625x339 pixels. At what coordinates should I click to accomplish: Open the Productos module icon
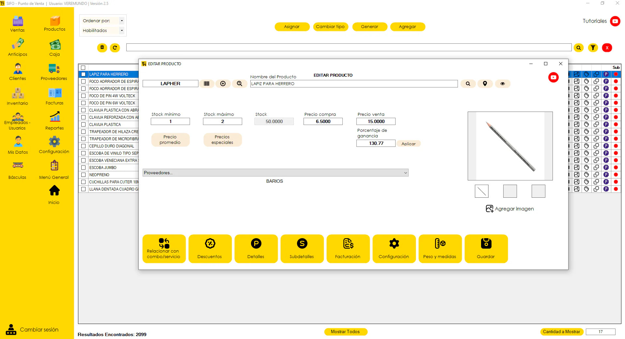click(x=55, y=21)
